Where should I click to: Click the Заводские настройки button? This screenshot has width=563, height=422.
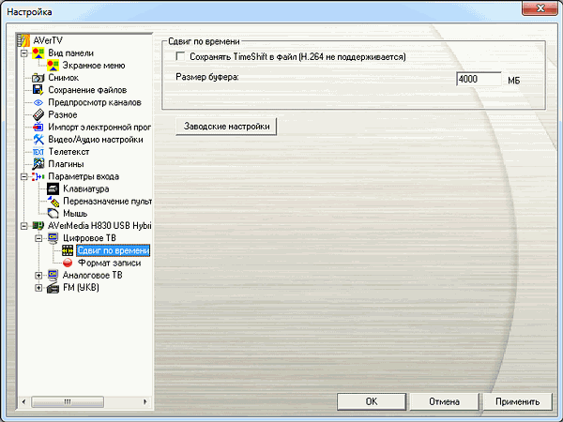[226, 127]
